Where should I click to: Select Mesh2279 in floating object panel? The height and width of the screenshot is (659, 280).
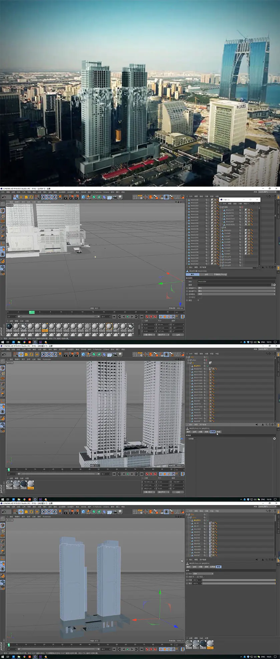[230, 210]
